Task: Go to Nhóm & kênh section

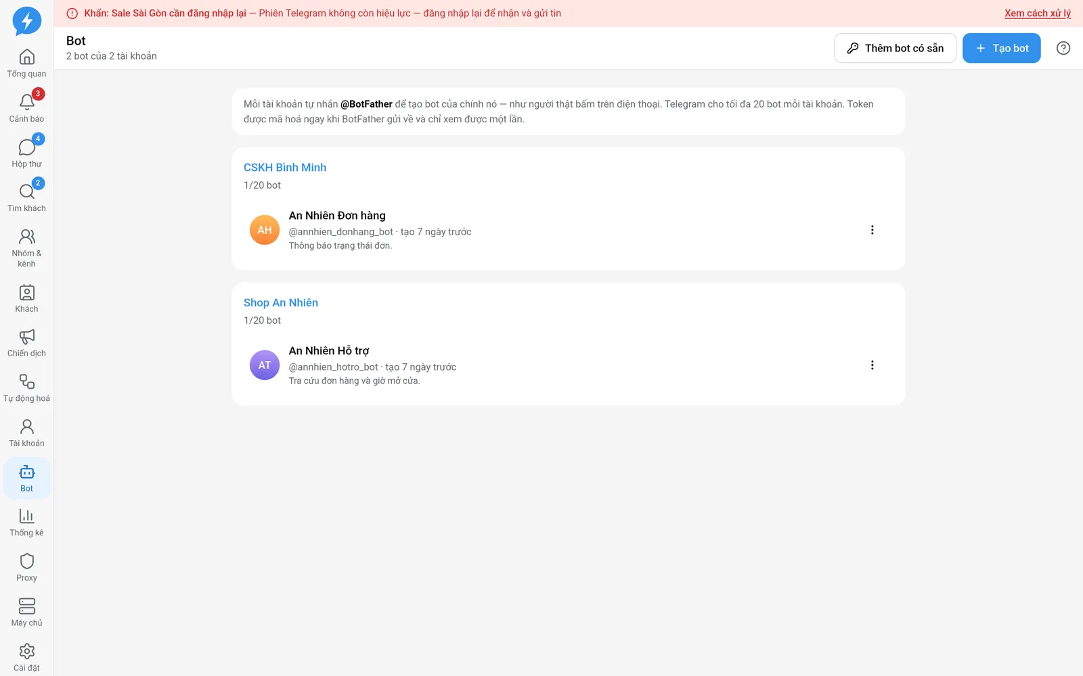Action: coord(26,248)
